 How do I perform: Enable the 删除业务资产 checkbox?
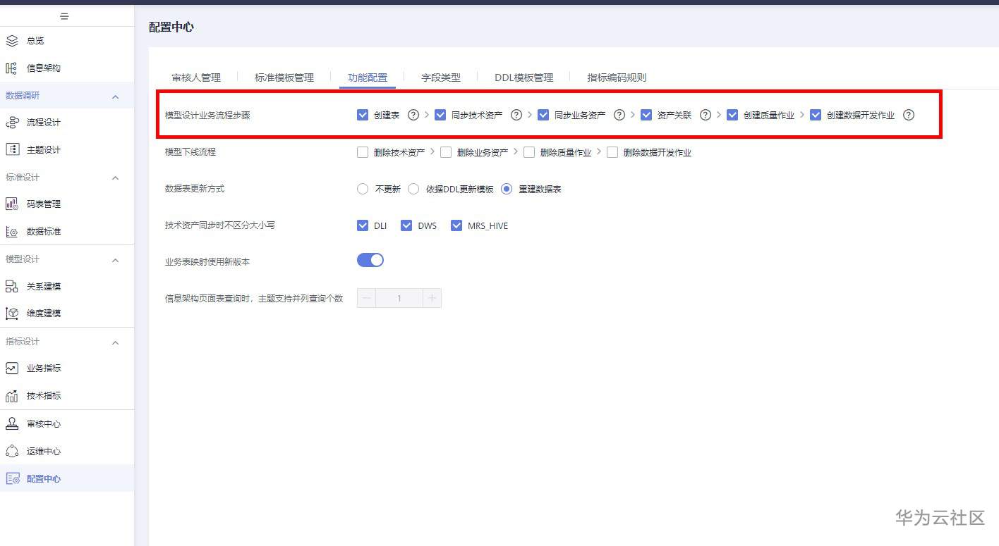[446, 152]
